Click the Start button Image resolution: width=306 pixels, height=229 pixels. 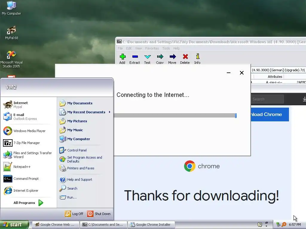coord(14,225)
